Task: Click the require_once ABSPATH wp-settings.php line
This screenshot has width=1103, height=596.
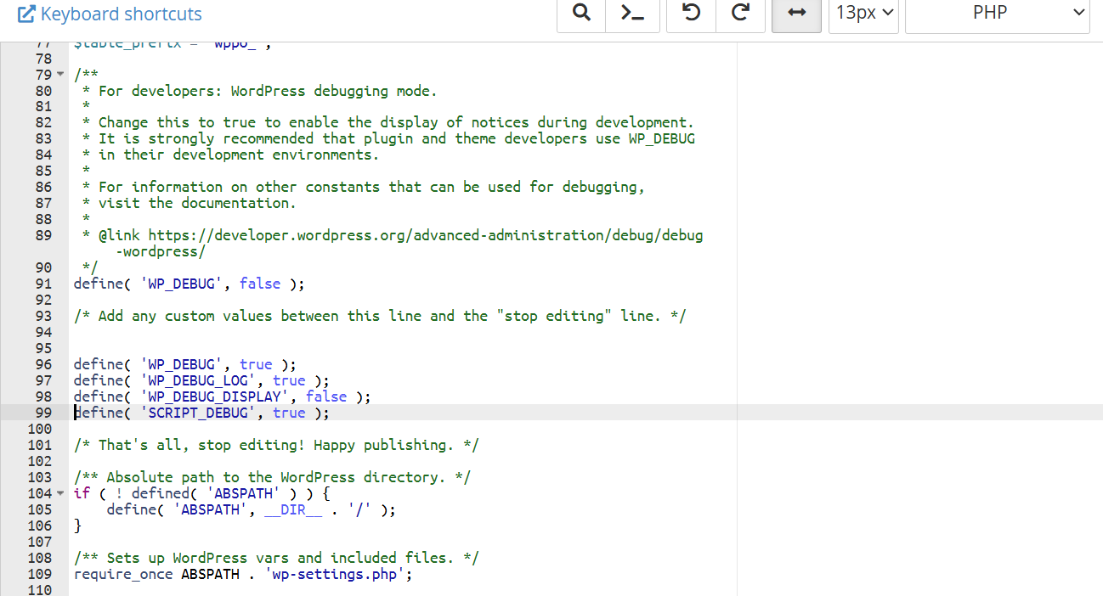Action: click(x=243, y=574)
